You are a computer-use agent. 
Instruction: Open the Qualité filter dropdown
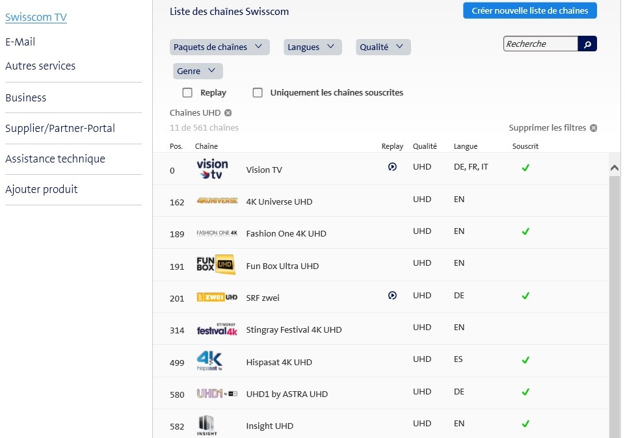point(383,47)
